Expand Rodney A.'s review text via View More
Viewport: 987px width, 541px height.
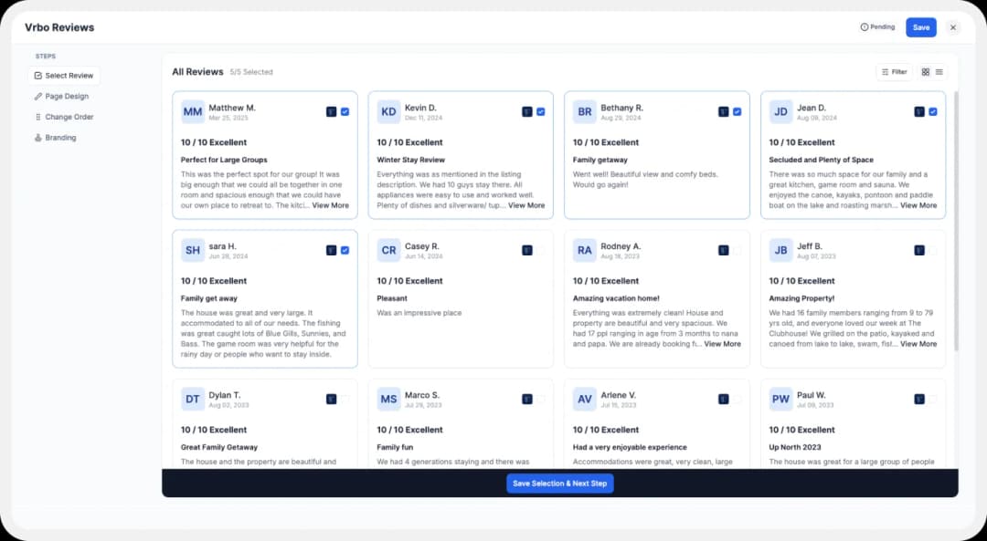[722, 344]
